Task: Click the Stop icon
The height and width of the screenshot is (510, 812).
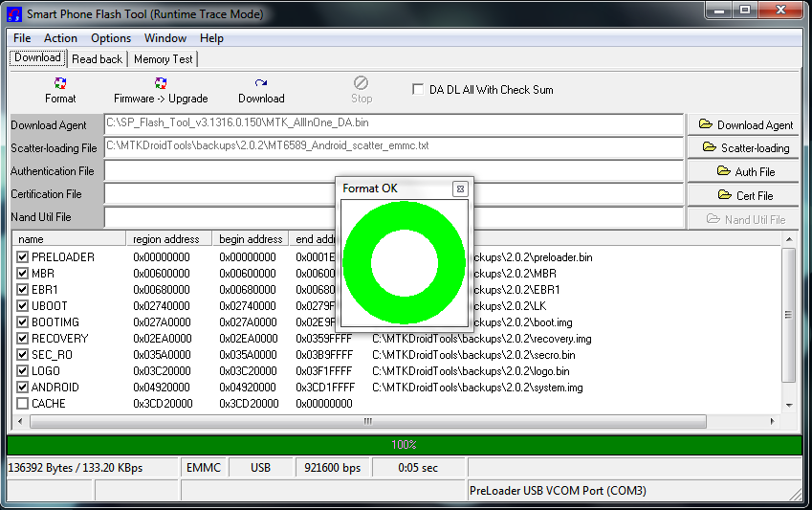Action: tap(361, 83)
